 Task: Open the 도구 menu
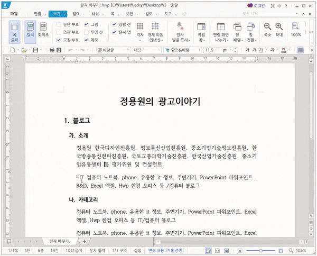click(168, 14)
